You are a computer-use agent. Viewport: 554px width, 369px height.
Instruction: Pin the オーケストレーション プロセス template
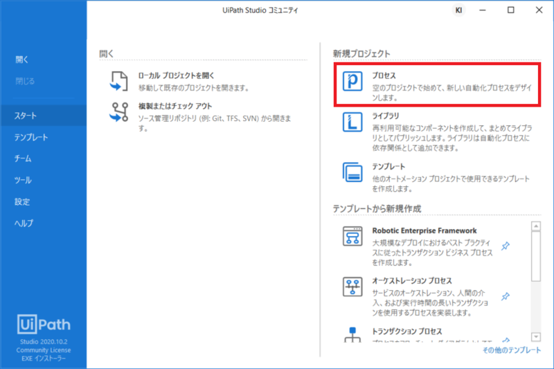(506, 296)
